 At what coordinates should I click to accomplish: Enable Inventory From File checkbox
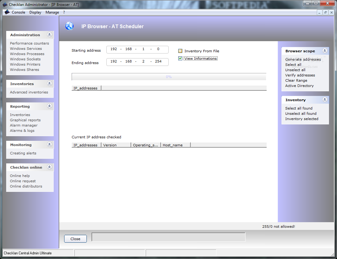click(180, 51)
